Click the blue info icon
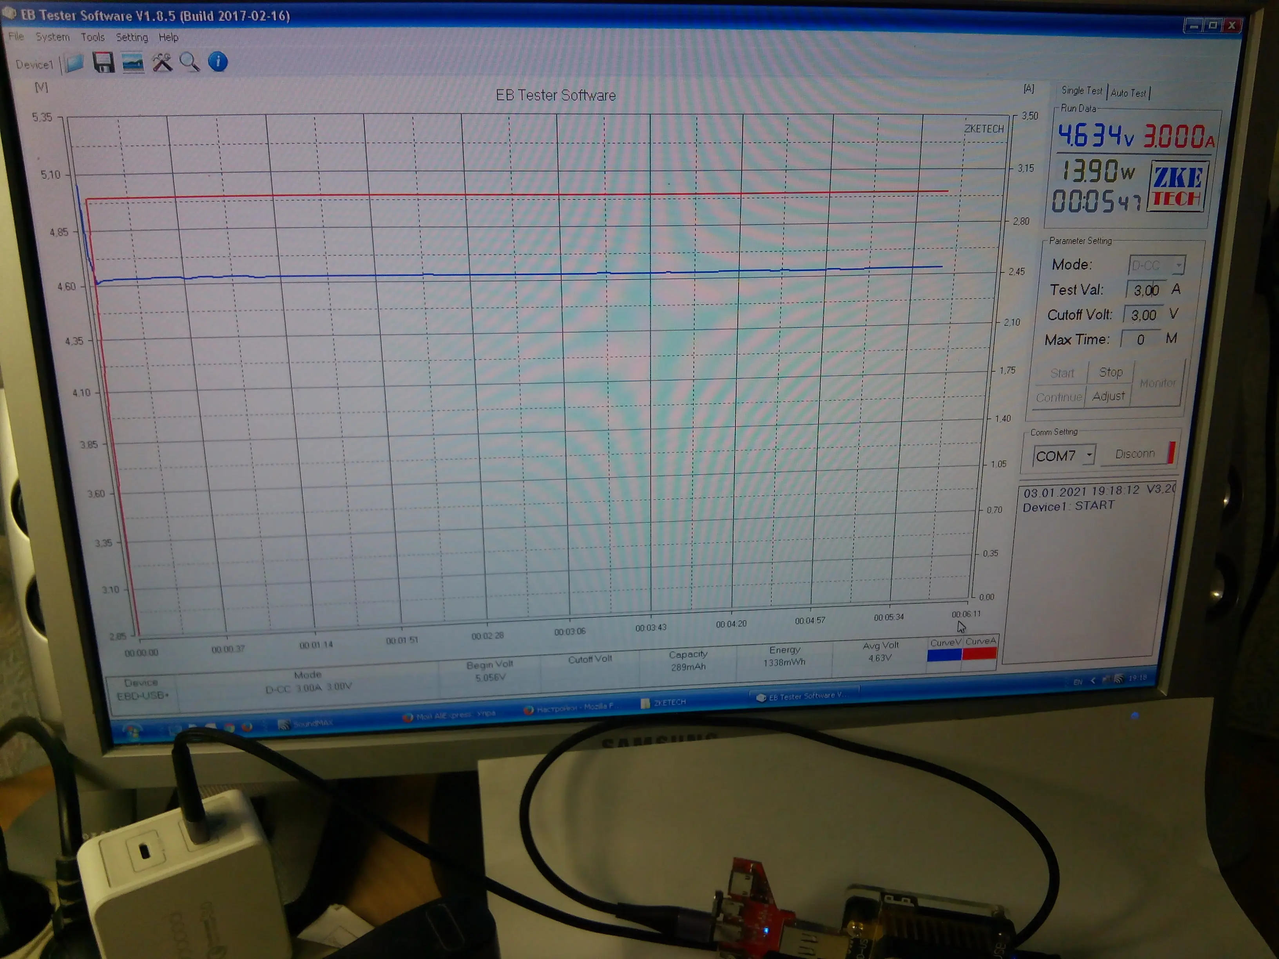The width and height of the screenshot is (1279, 959). [x=218, y=61]
